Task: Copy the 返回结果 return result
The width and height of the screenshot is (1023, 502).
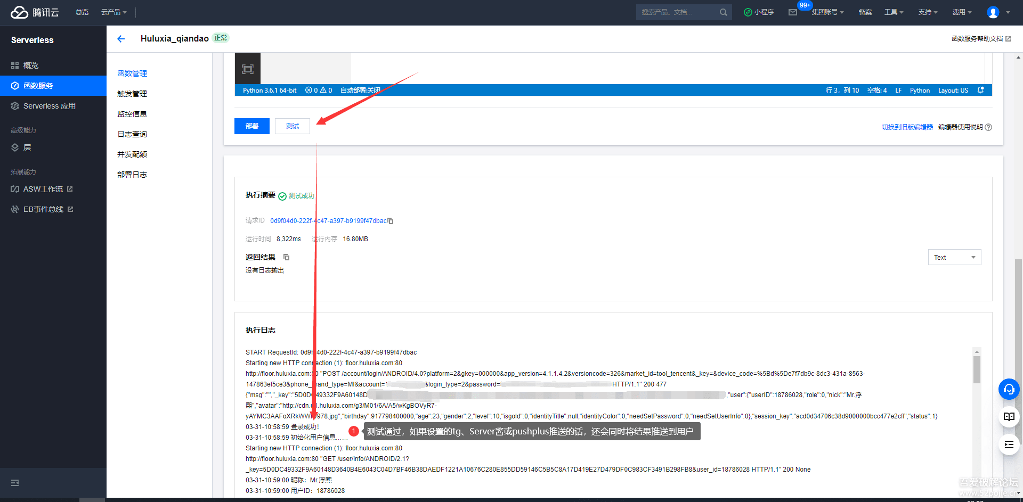Action: point(286,257)
